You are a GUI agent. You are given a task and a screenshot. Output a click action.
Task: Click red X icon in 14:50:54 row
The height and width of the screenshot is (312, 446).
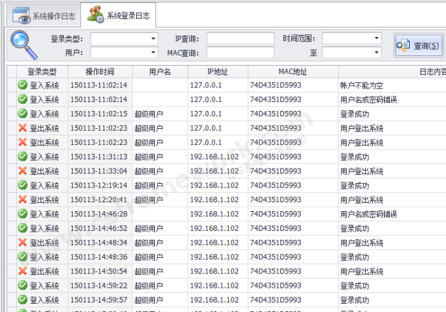[22, 271]
